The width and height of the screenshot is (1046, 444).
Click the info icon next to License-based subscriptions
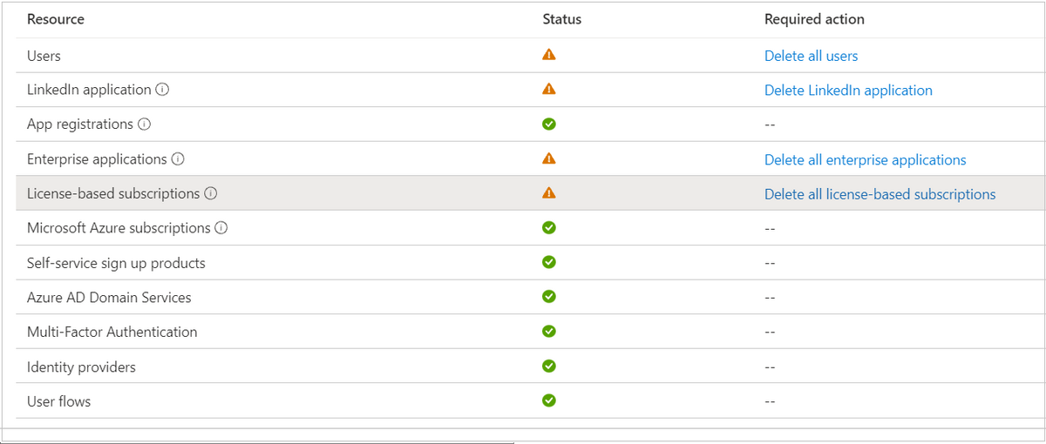pos(211,193)
